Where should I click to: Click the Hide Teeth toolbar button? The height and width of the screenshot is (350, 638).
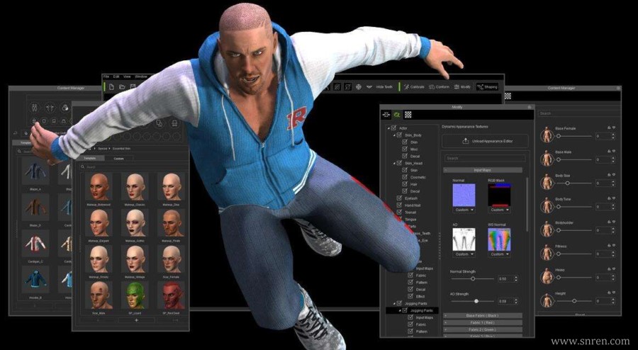(x=384, y=87)
